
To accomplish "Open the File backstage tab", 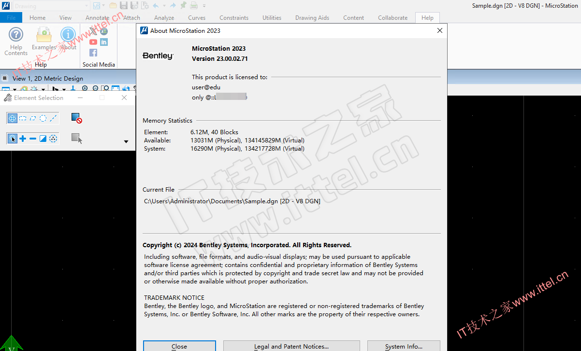I will tap(11, 17).
